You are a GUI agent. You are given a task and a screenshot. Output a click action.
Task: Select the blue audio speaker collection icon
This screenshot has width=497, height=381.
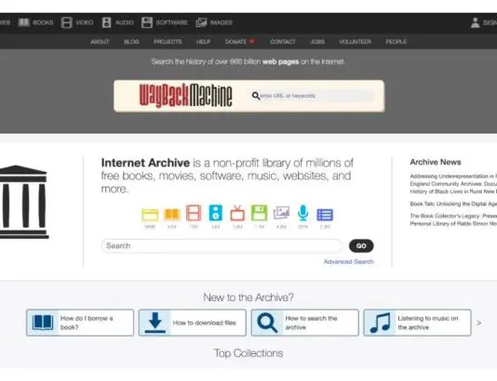coord(216,213)
